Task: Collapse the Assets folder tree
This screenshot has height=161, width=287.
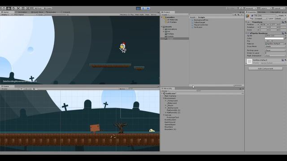Action: pyautogui.click(x=161, y=27)
